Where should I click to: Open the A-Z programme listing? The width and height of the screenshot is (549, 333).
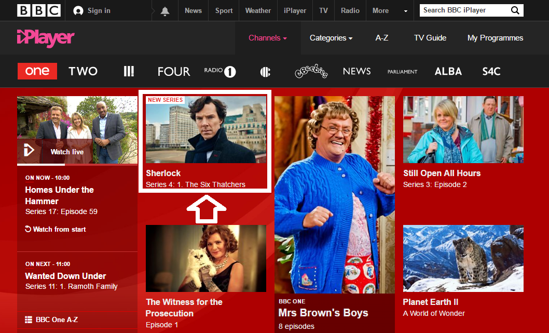pos(381,38)
